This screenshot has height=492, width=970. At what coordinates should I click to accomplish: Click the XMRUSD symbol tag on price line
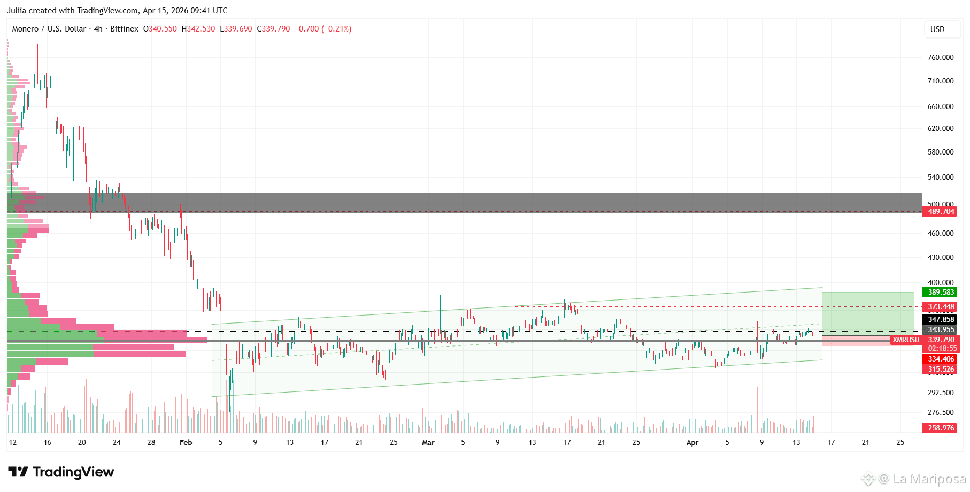tap(906, 340)
